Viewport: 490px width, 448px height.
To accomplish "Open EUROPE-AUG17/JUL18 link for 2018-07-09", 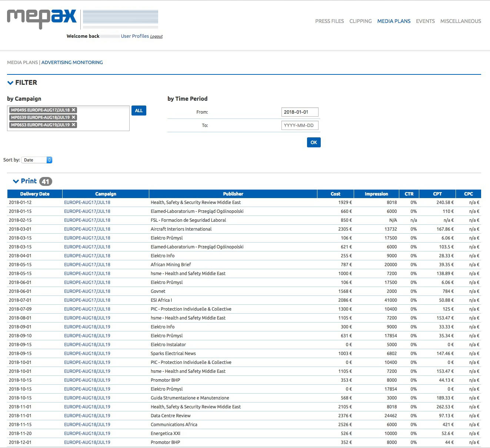I will pos(87,309).
